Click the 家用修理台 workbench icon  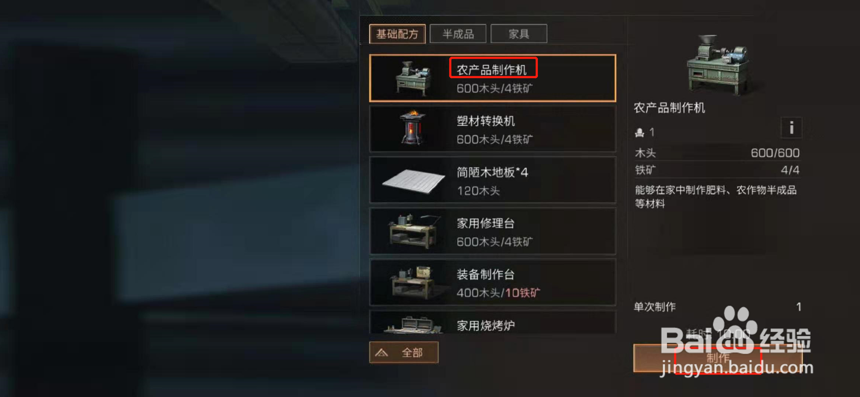tap(414, 232)
